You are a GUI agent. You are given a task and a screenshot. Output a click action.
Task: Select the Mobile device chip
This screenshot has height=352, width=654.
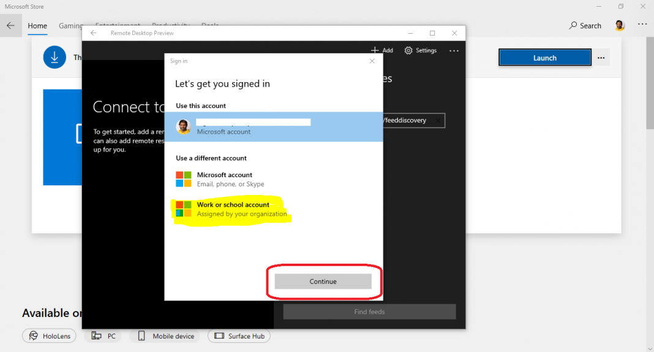165,335
